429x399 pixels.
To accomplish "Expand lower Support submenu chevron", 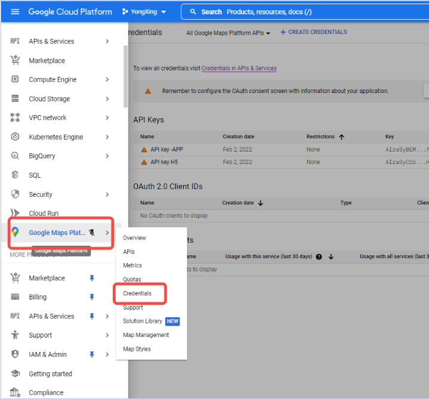I will tap(107, 335).
